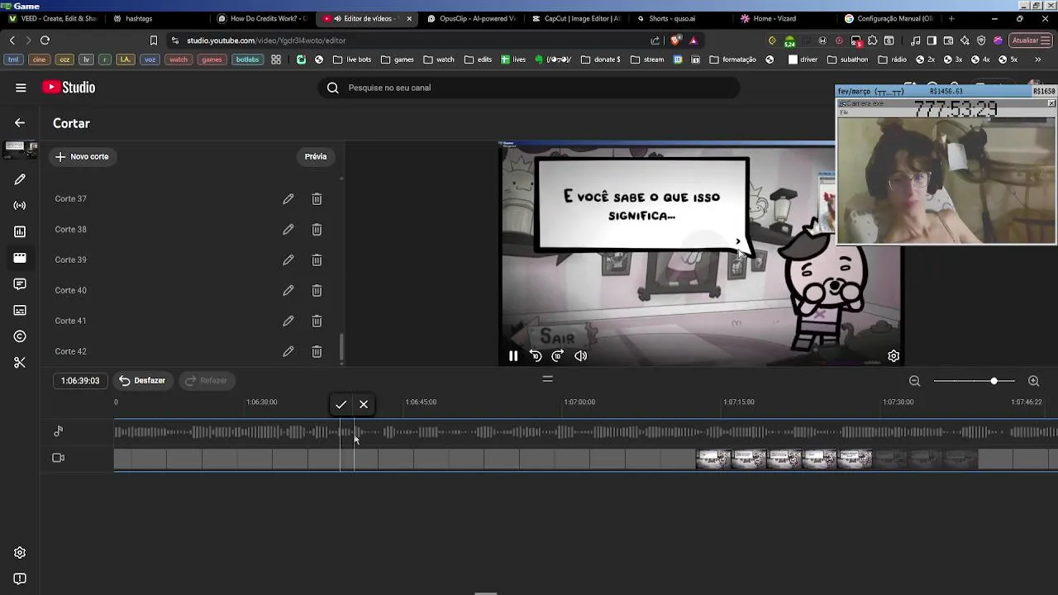Click the timeline zoom slider handle
1058x595 pixels.
coord(994,381)
